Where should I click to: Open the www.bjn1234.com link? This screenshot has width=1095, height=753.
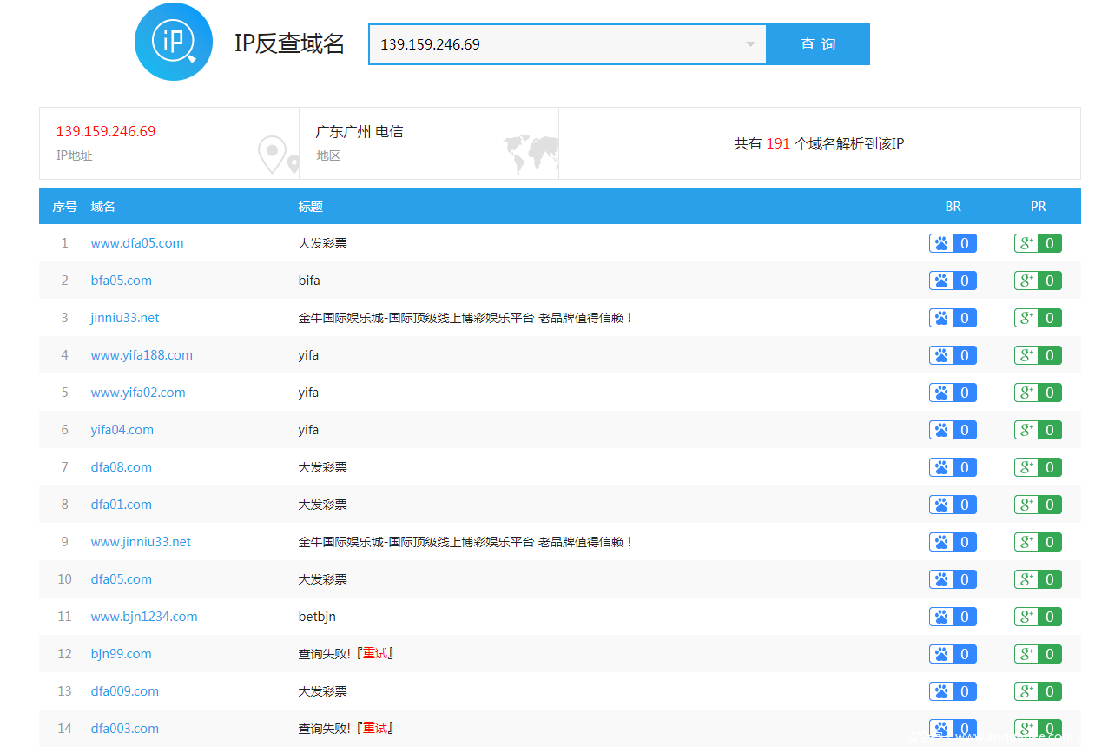(144, 617)
